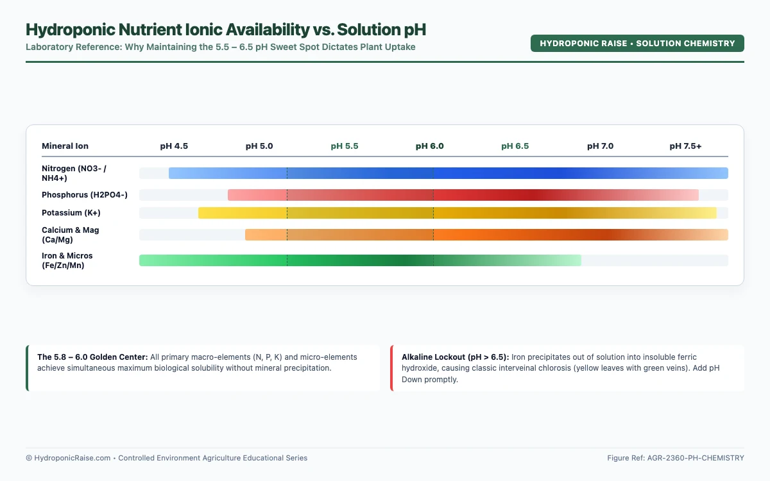
Task: Open the HydroponicRaise.com footer credit
Action: tap(167, 458)
